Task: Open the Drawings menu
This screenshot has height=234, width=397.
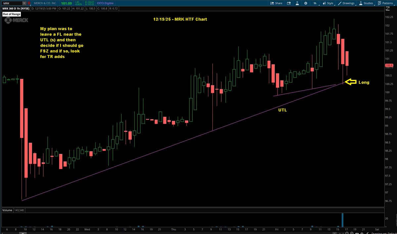Action: [347, 3]
